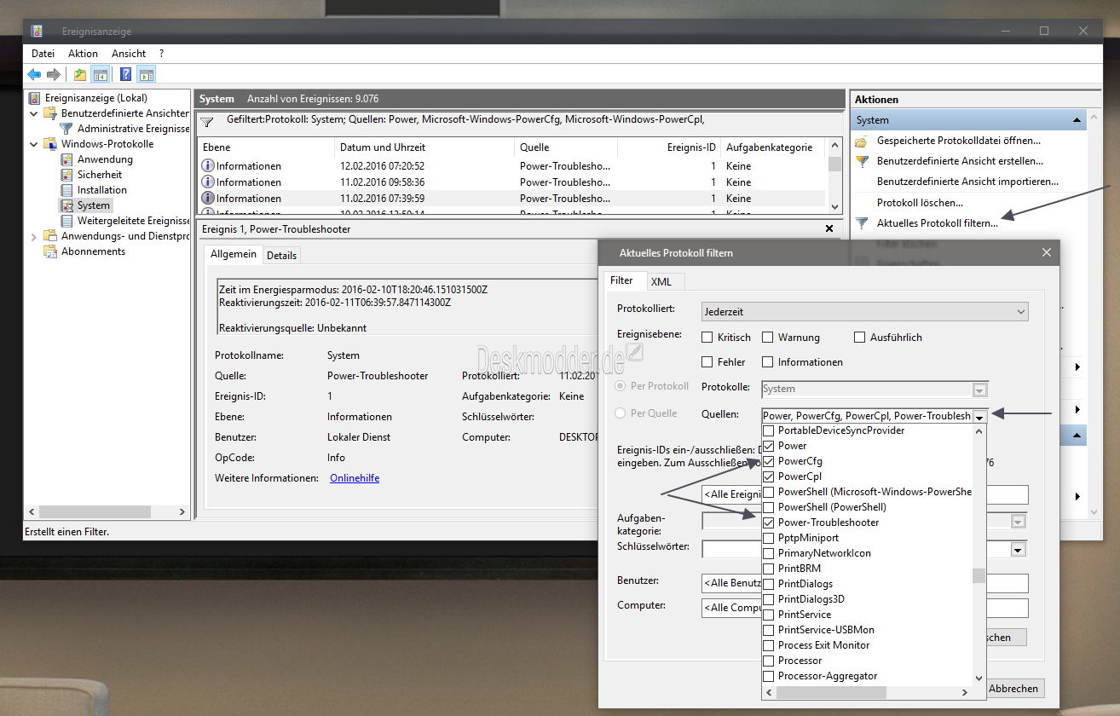The width and height of the screenshot is (1120, 716).
Task: Switch to the Details tab
Action: [282, 255]
